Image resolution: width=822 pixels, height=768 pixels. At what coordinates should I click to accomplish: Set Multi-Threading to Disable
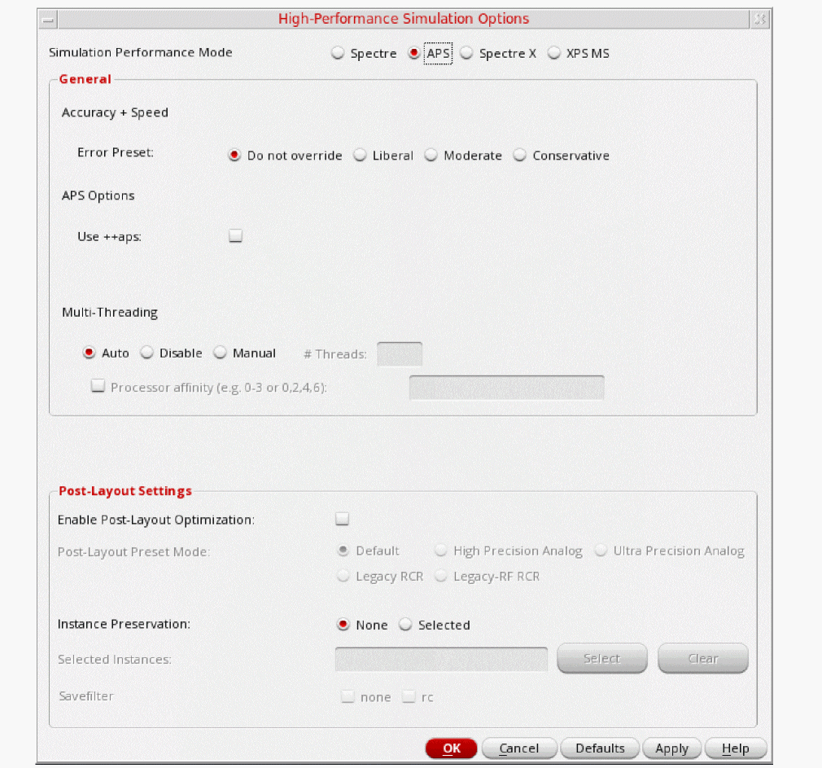coord(146,353)
